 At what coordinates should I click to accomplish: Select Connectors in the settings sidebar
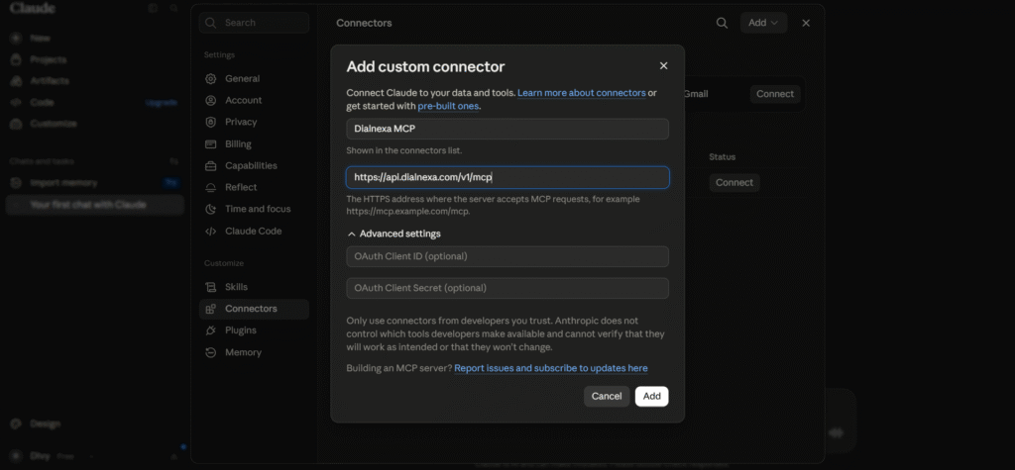(x=254, y=309)
